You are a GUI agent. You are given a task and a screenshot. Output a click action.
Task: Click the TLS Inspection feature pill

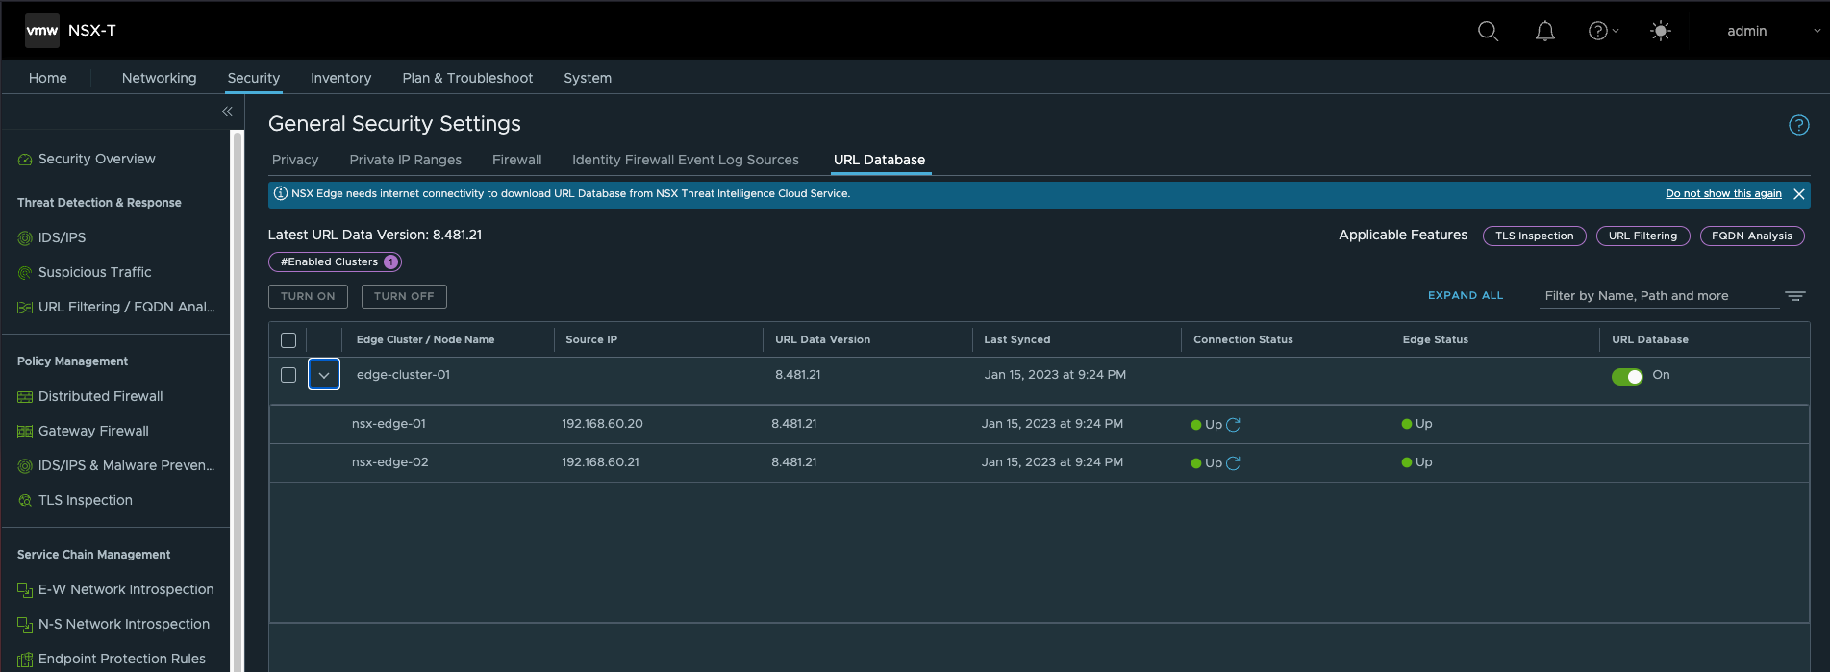1534,236
